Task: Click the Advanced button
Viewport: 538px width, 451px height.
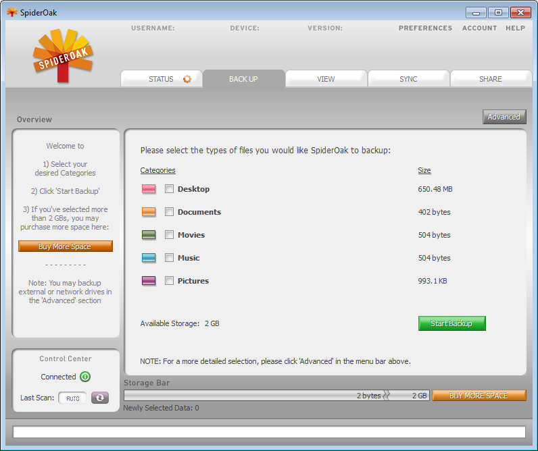Action: 504,117
